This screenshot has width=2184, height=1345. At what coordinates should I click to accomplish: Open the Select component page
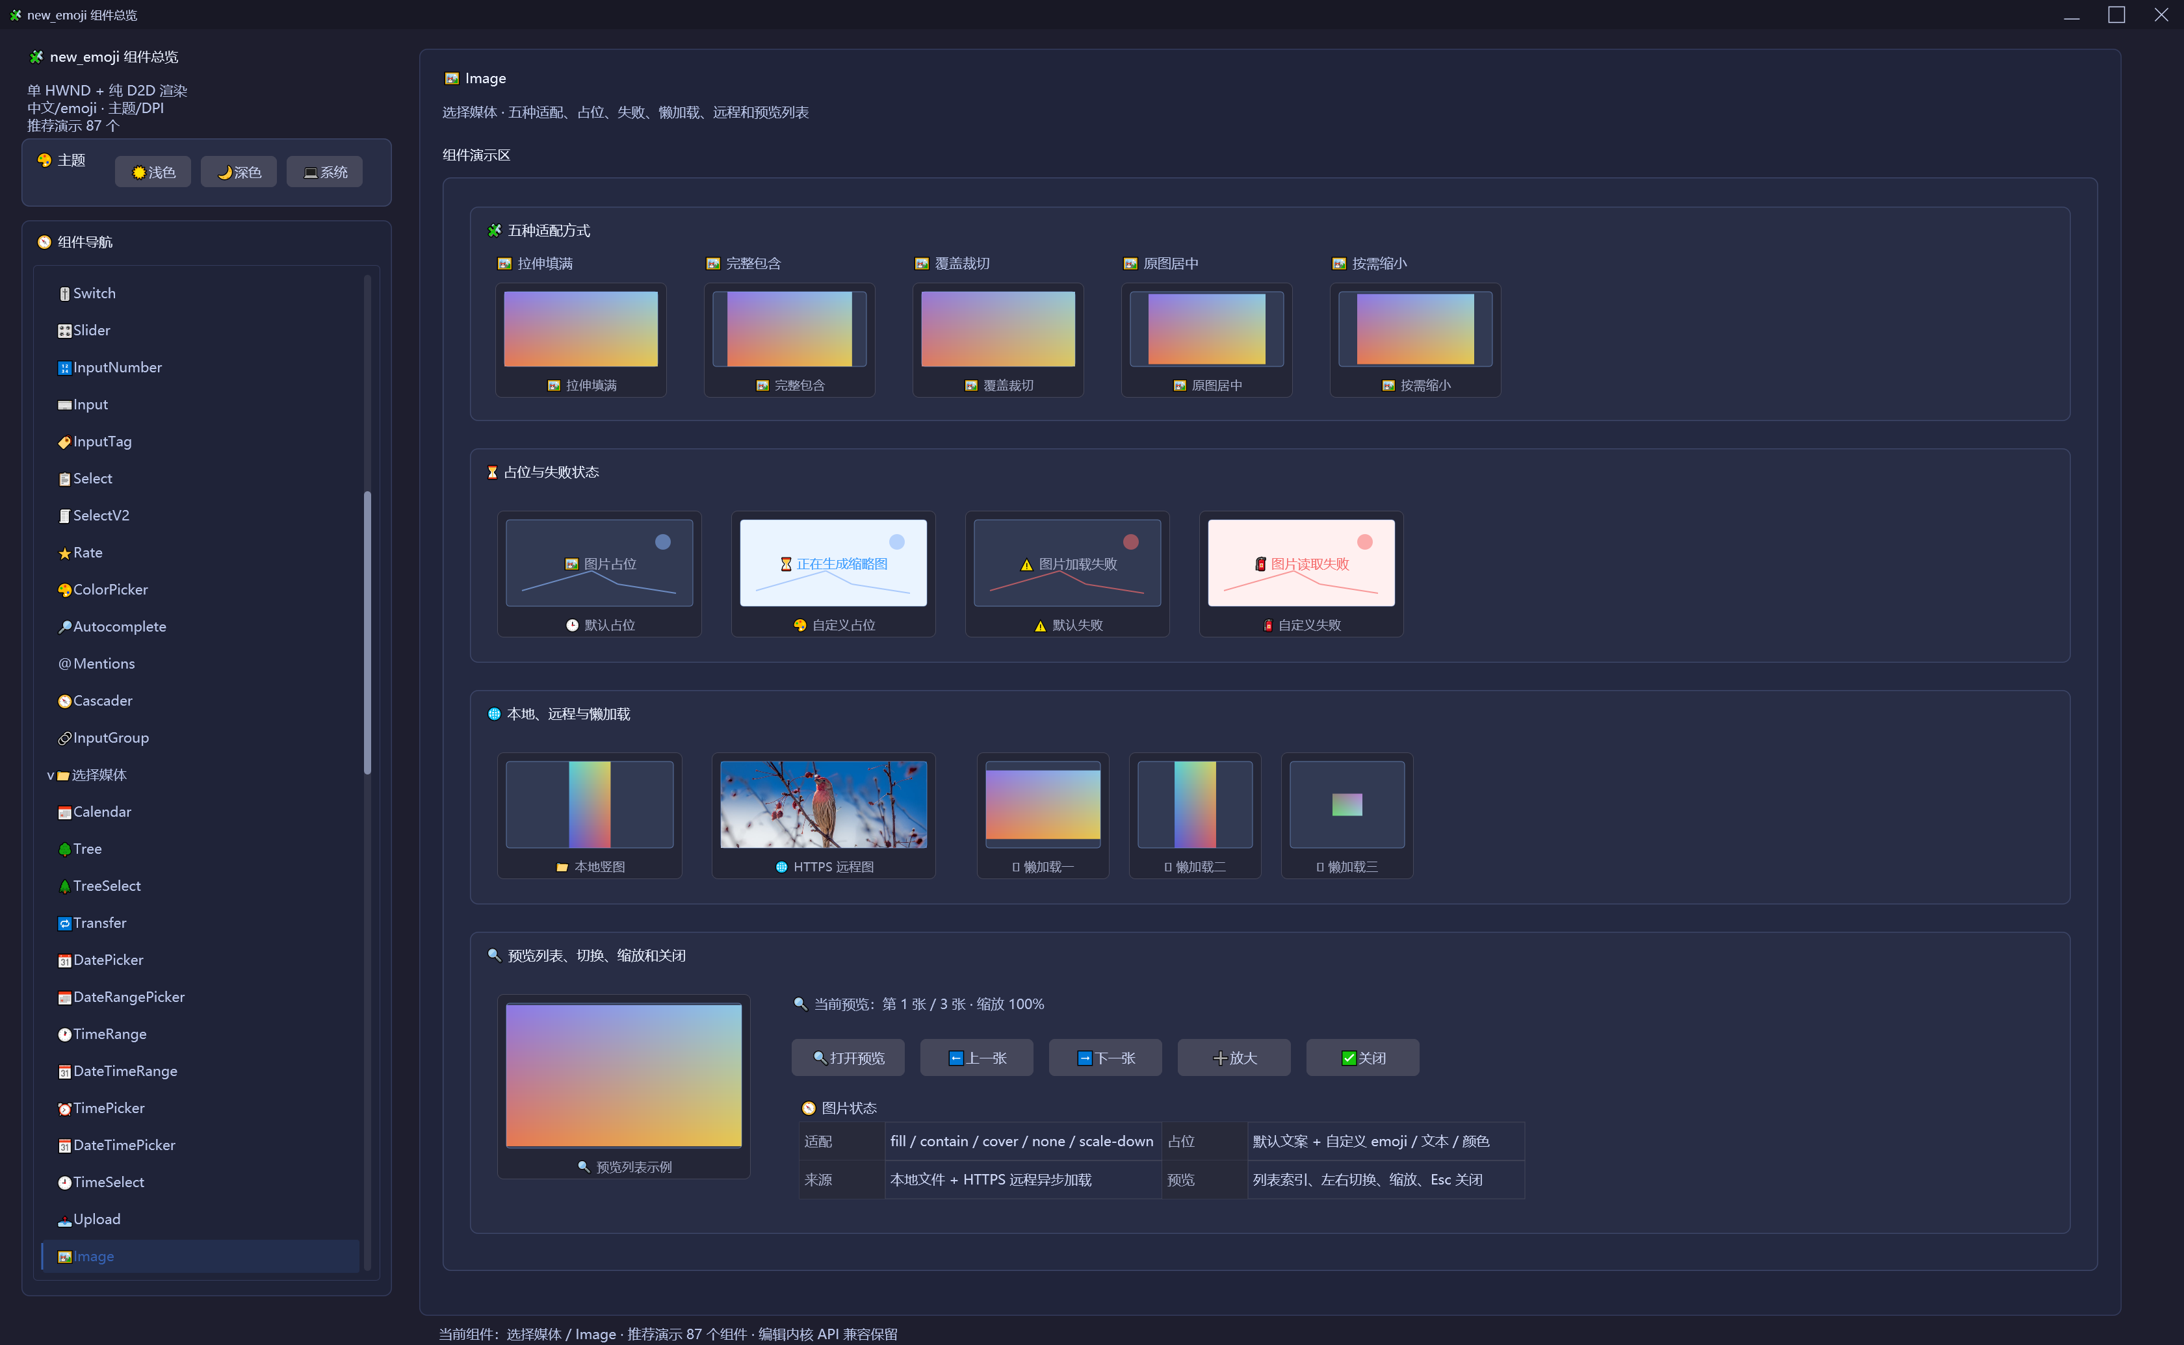pyautogui.click(x=200, y=479)
